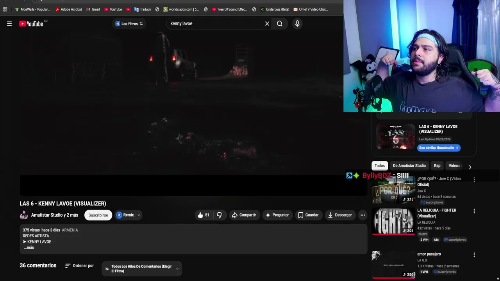Image resolution: width=500 pixels, height=281 pixels.
Task: Open Adobe Acrobat bookmark
Action: (68, 9)
